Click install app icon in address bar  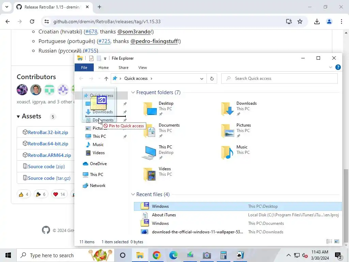point(289,21)
